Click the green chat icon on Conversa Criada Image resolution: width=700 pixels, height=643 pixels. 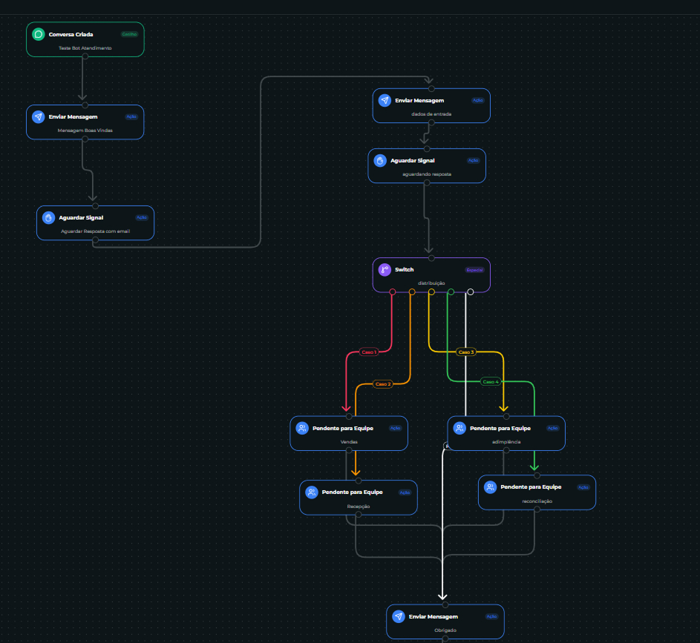click(39, 34)
